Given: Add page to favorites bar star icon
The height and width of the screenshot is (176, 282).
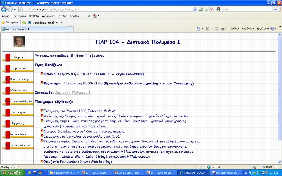Looking at the screenshot, I should (x=24, y=23).
